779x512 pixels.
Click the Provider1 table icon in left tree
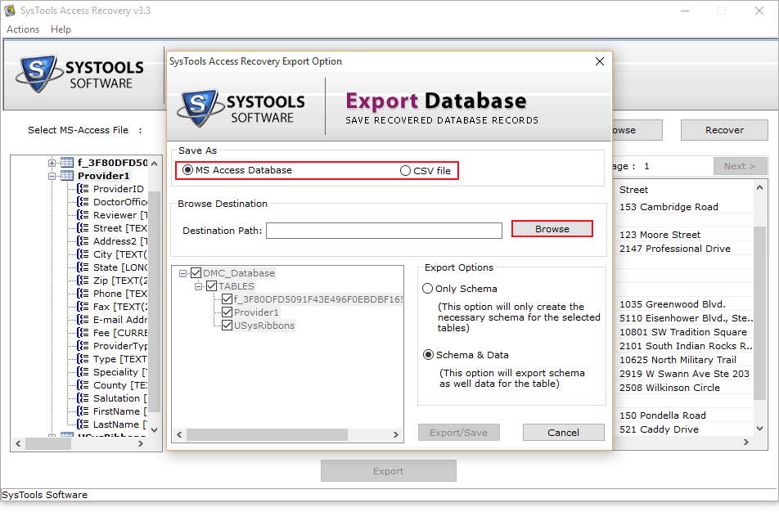pyautogui.click(x=66, y=176)
